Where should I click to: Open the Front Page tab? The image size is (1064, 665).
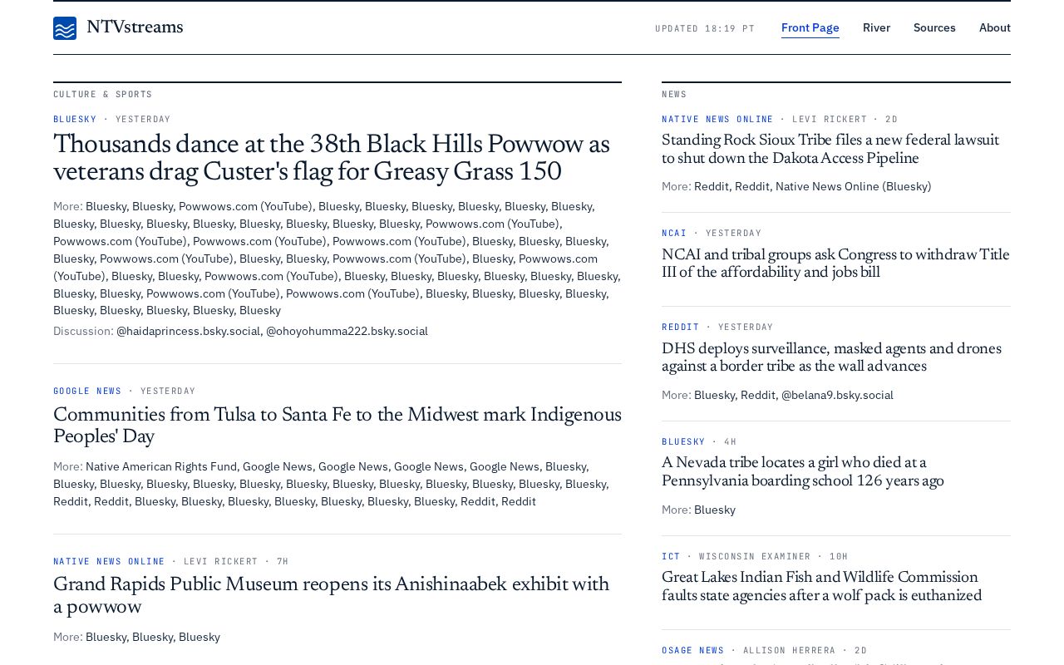pyautogui.click(x=810, y=27)
